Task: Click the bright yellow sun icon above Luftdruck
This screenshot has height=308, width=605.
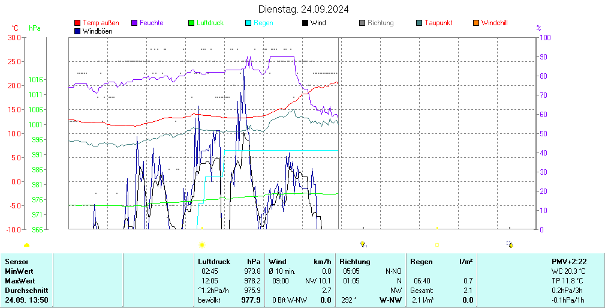Action: click(201, 245)
